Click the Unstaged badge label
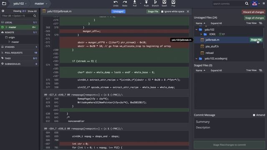This screenshot has height=150, width=267. (x=118, y=11)
